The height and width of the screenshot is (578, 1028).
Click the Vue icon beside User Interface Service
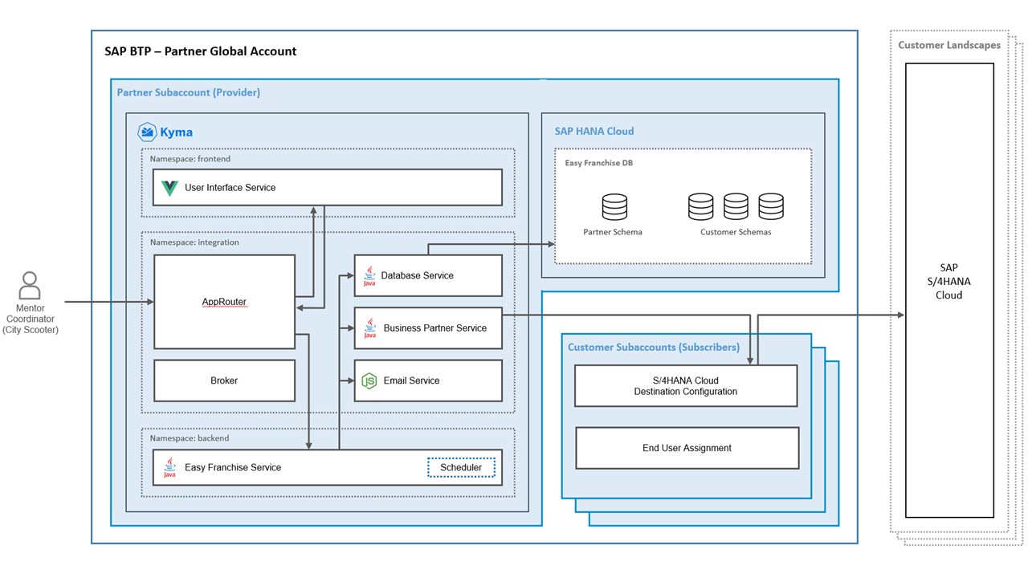(169, 188)
